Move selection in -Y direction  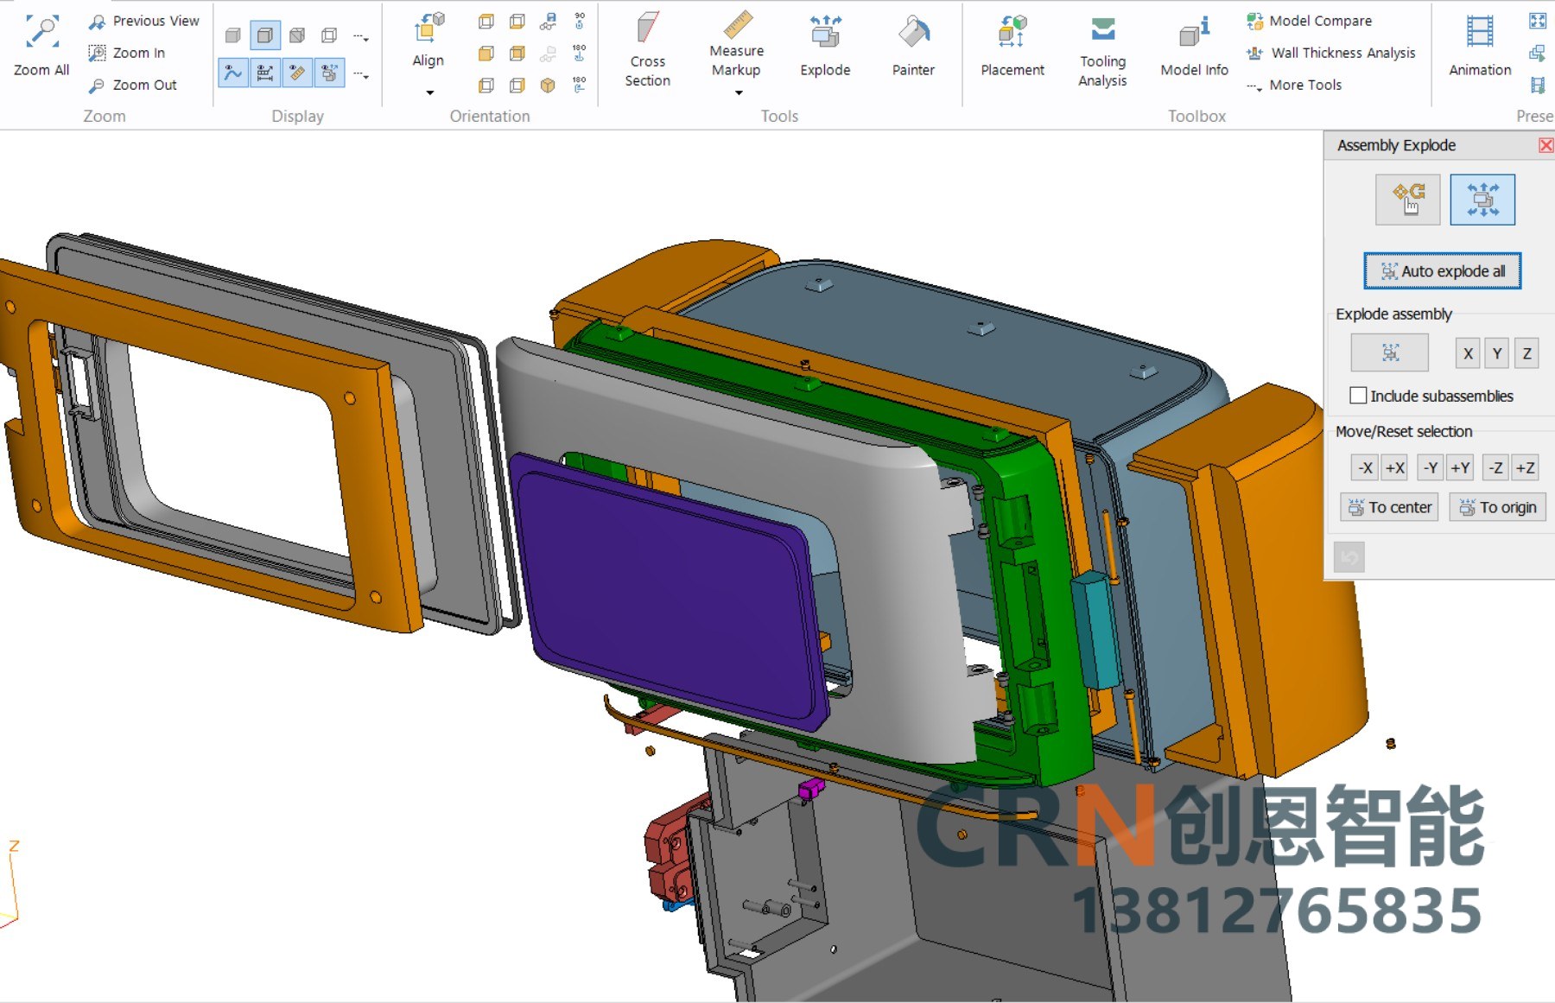[1431, 467]
